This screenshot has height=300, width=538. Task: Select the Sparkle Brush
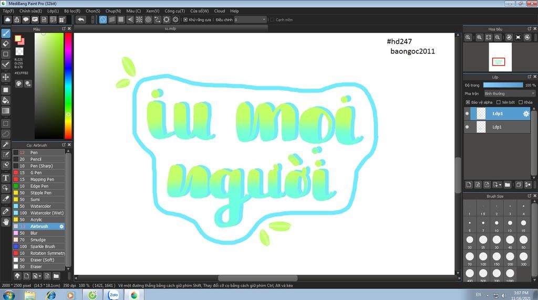39,247
